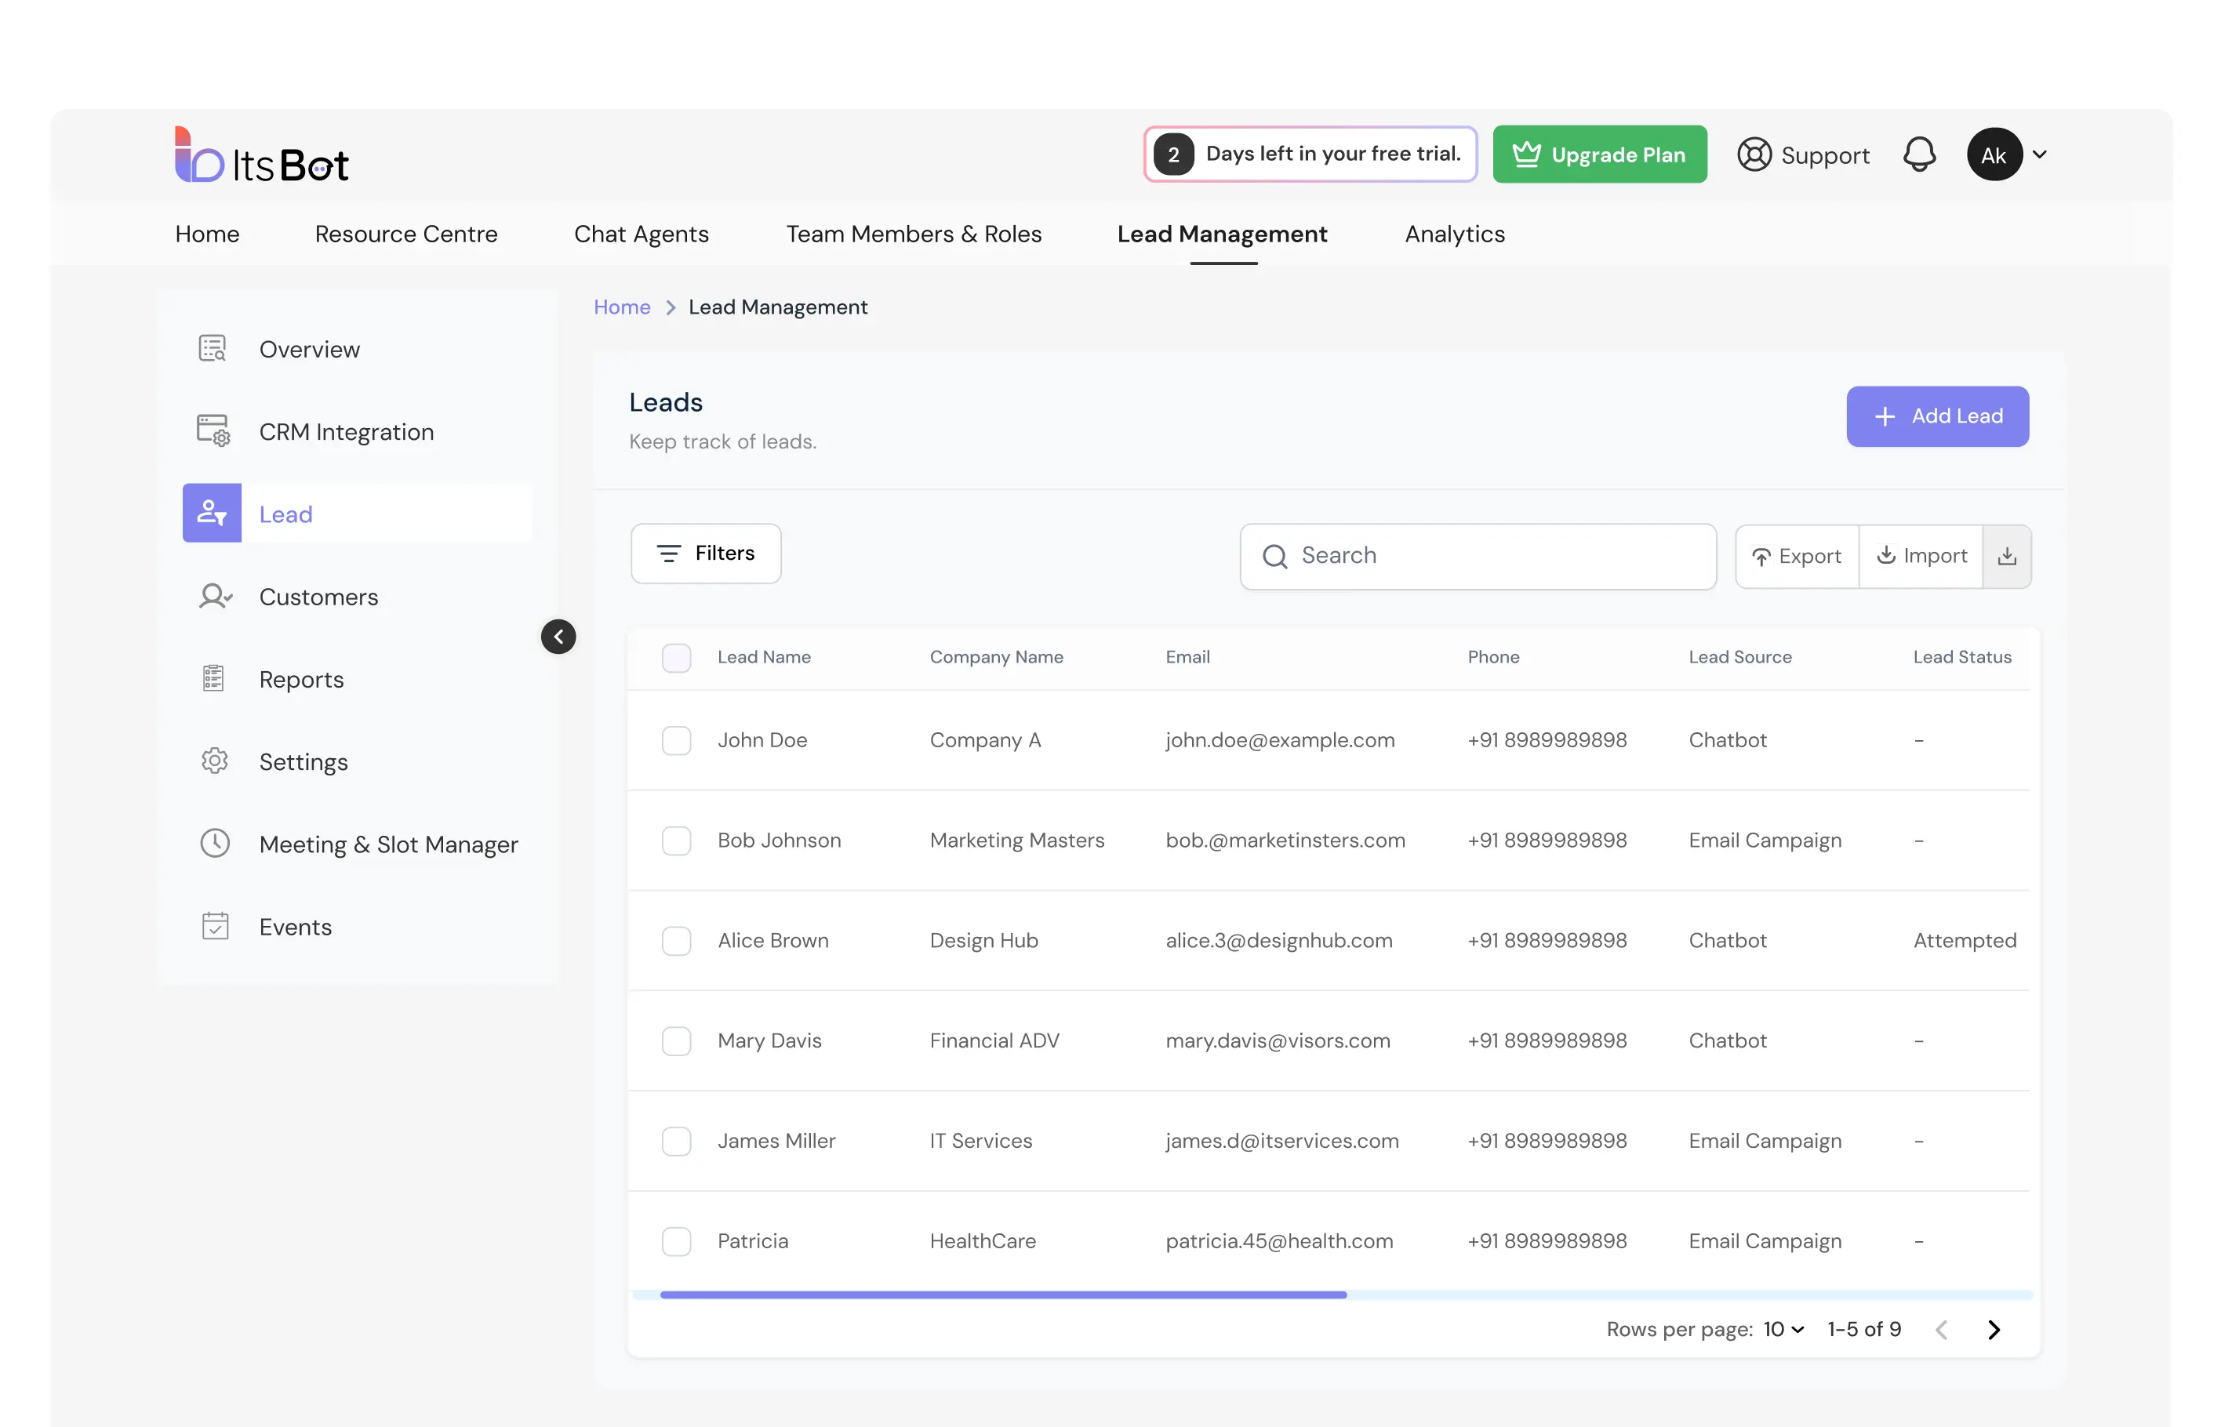2221x1427 pixels.
Task: Select the Bob Johnson lead checkbox
Action: tap(676, 841)
